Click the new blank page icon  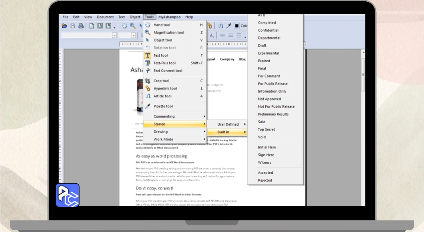pos(91,26)
